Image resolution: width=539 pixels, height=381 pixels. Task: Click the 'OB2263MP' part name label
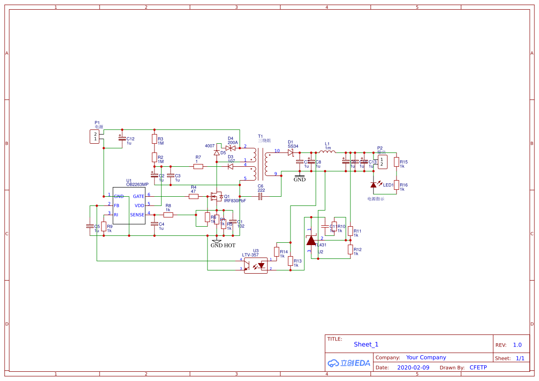point(137,184)
